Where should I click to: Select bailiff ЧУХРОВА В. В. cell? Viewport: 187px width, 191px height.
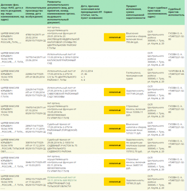176,74
